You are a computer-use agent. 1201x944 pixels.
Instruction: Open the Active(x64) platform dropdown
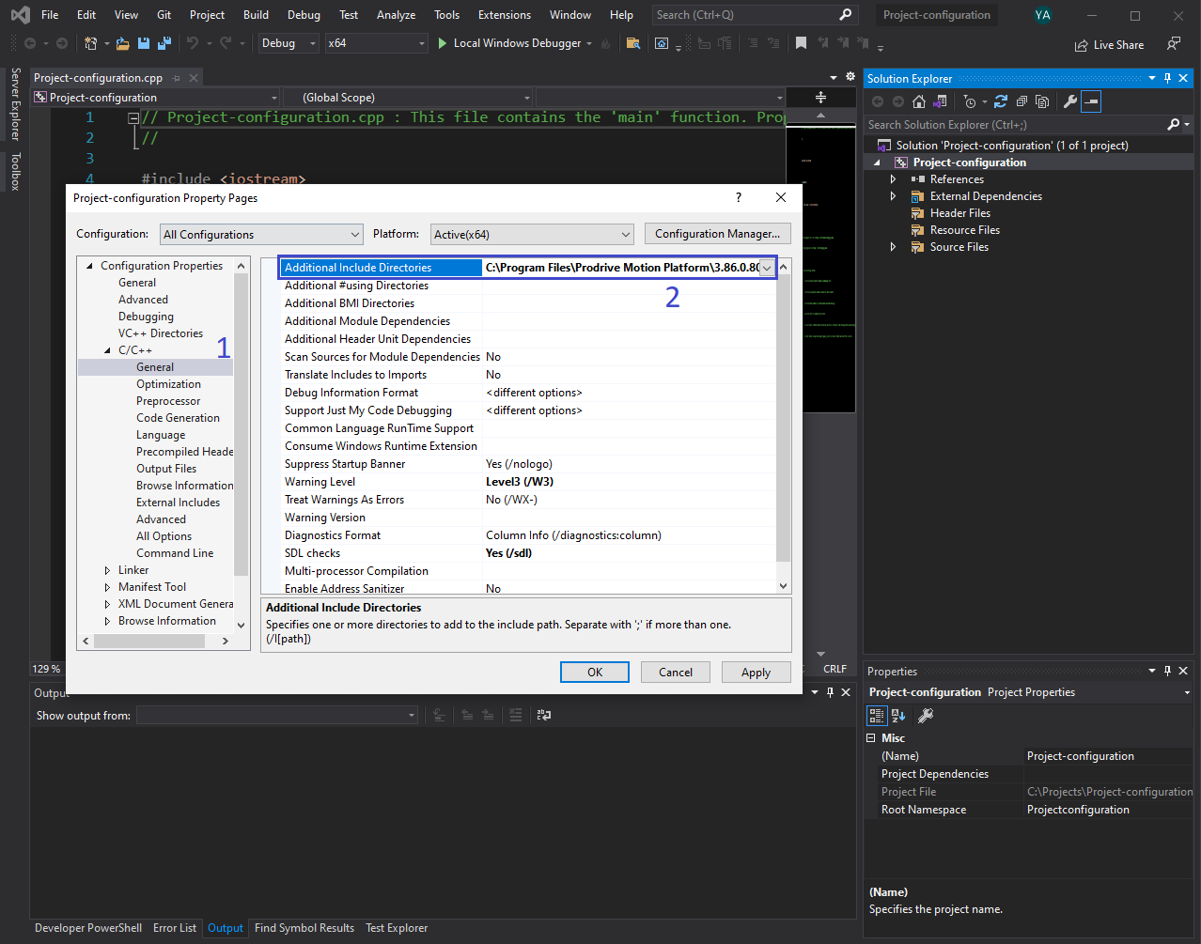click(x=531, y=233)
